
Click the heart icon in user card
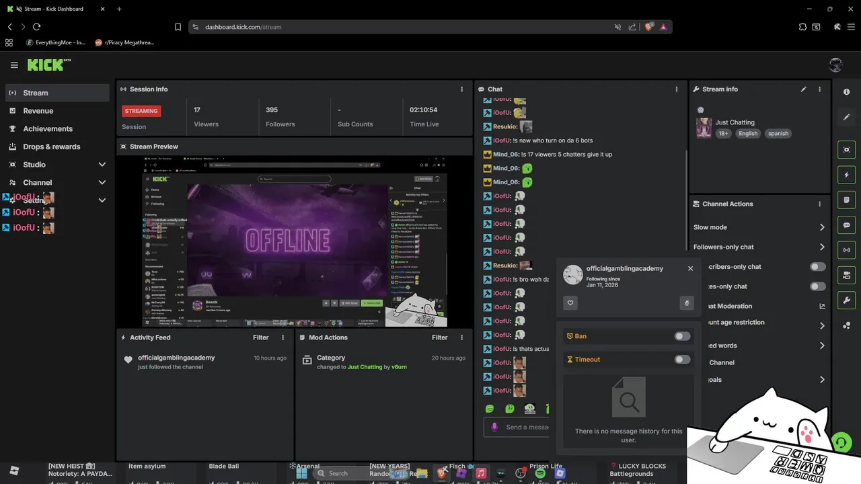570,303
